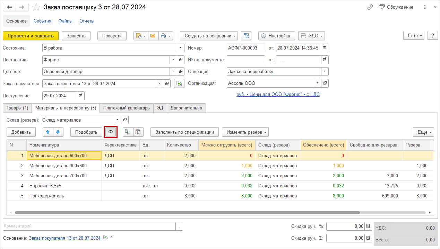Click the send by email envelope icon

[153, 36]
